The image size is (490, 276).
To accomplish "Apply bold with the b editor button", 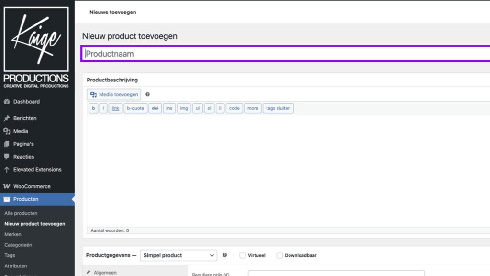I will point(93,108).
